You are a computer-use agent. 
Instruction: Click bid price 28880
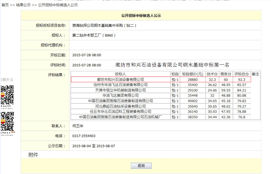pos(193,79)
